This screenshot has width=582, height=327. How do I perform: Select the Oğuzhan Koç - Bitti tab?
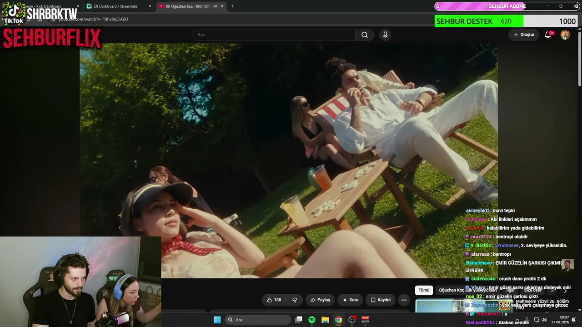point(191,6)
